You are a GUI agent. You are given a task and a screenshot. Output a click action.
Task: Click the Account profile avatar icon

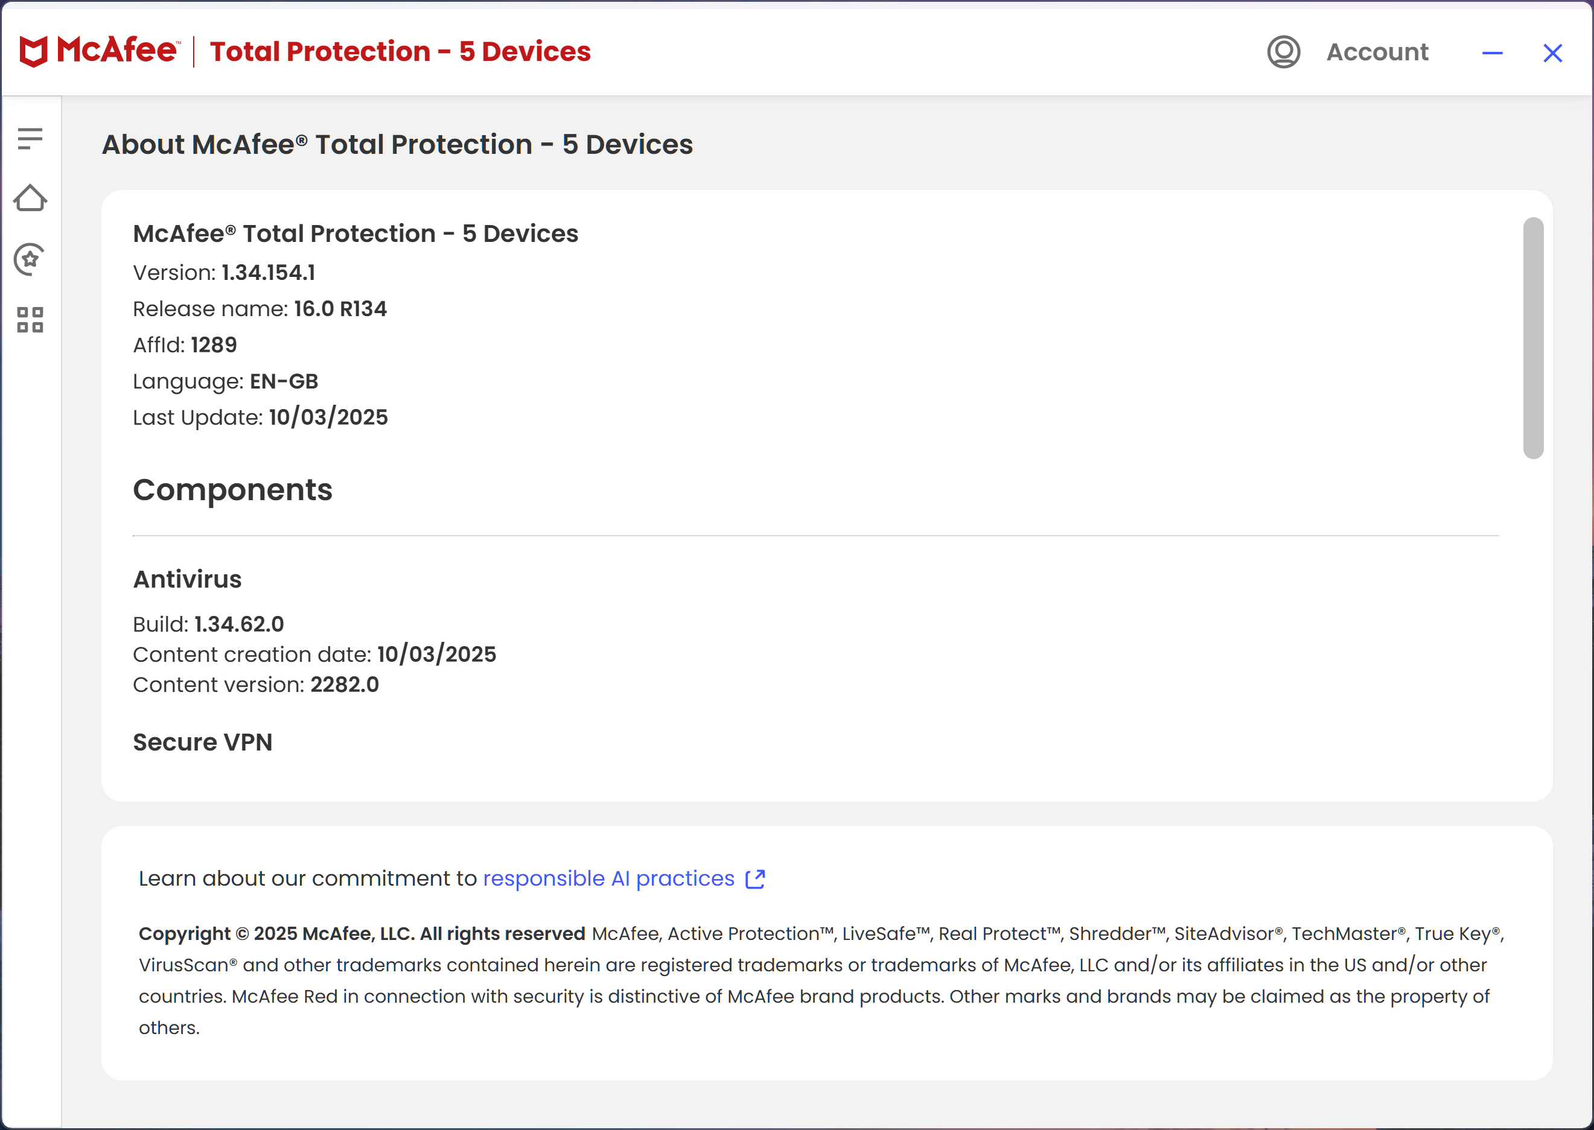coord(1284,52)
